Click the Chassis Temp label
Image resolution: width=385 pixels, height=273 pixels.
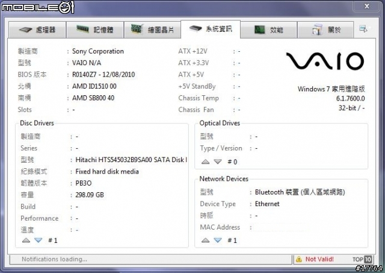point(199,98)
